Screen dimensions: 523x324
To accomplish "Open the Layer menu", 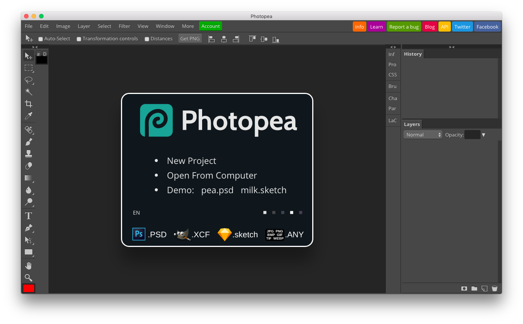I will [84, 26].
